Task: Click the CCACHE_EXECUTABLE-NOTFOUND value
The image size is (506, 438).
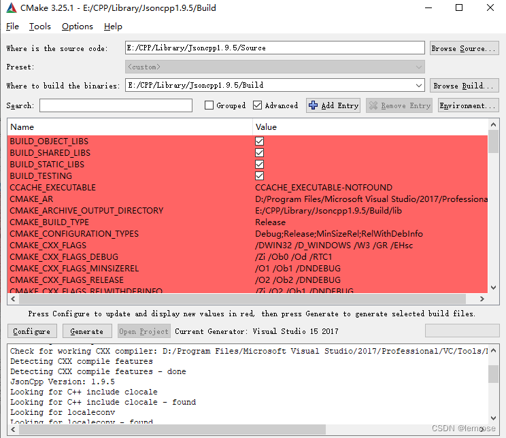Action: click(x=324, y=188)
